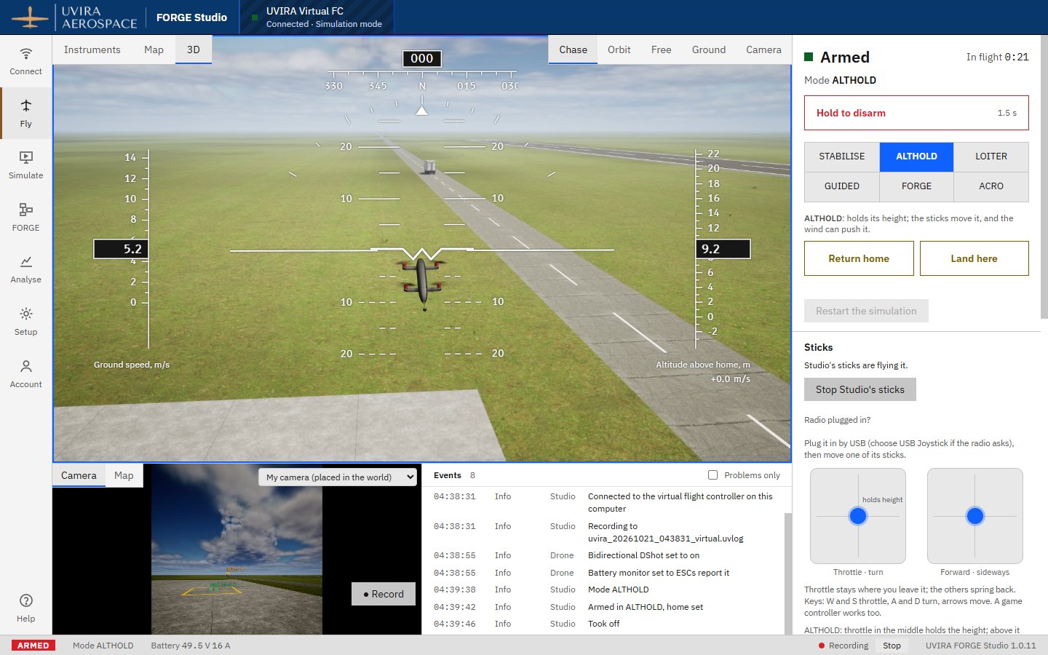Start camera recording with Record button
The height and width of the screenshot is (655, 1048).
(384, 594)
